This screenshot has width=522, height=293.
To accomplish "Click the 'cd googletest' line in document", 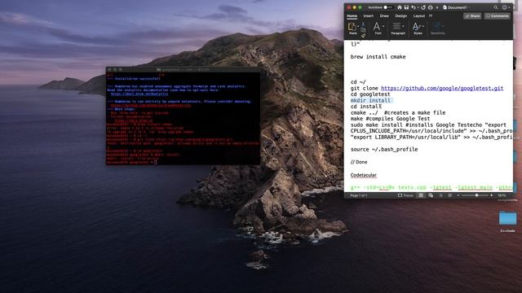I will pos(370,94).
